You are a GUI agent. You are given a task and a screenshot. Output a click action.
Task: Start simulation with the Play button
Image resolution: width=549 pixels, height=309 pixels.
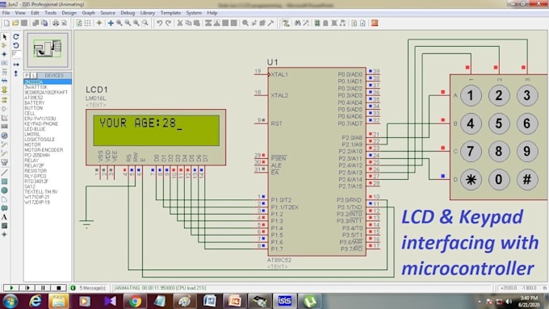point(11,288)
